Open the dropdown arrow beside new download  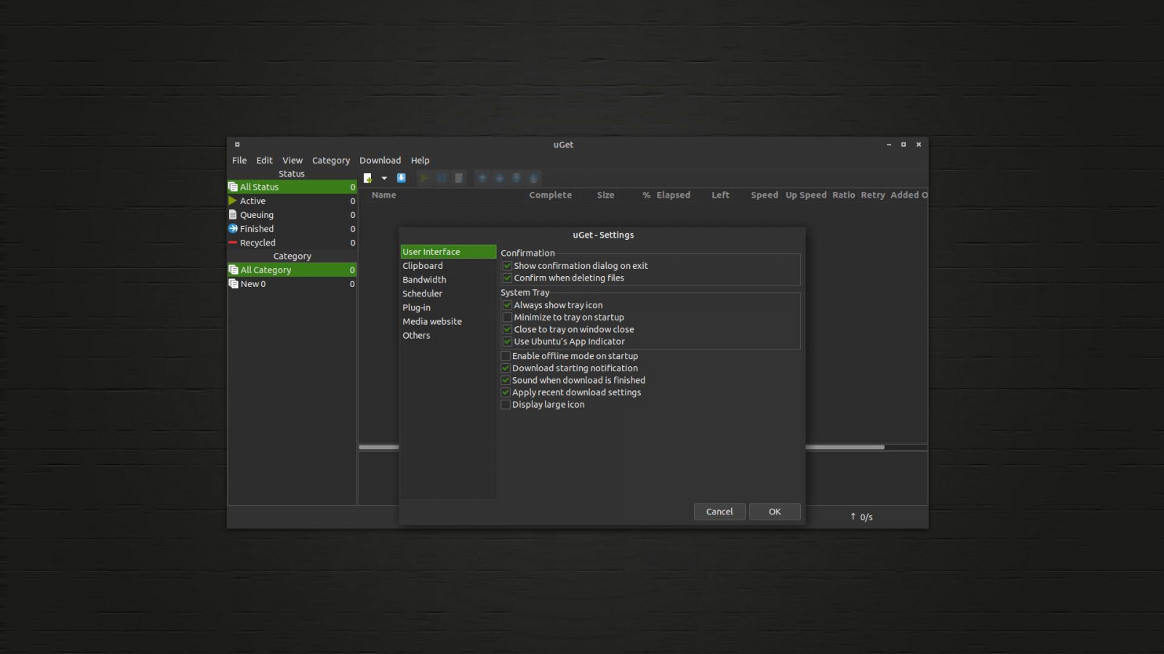pyautogui.click(x=384, y=178)
